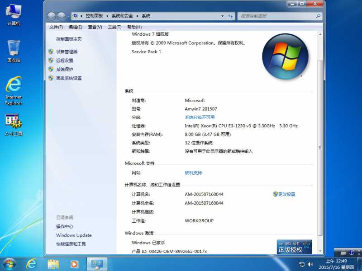
Task: Open 性能信息和工具 link
Action: 71,244
